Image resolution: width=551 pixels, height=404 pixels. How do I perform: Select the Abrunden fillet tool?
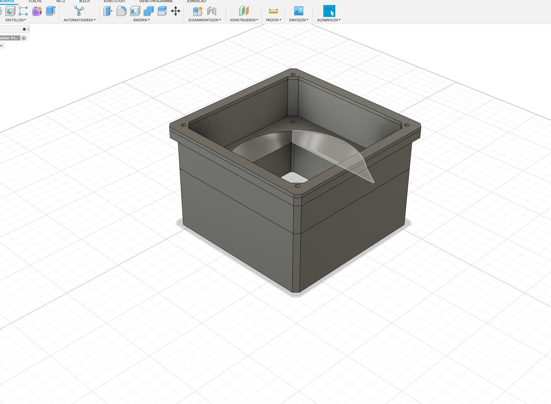(122, 11)
